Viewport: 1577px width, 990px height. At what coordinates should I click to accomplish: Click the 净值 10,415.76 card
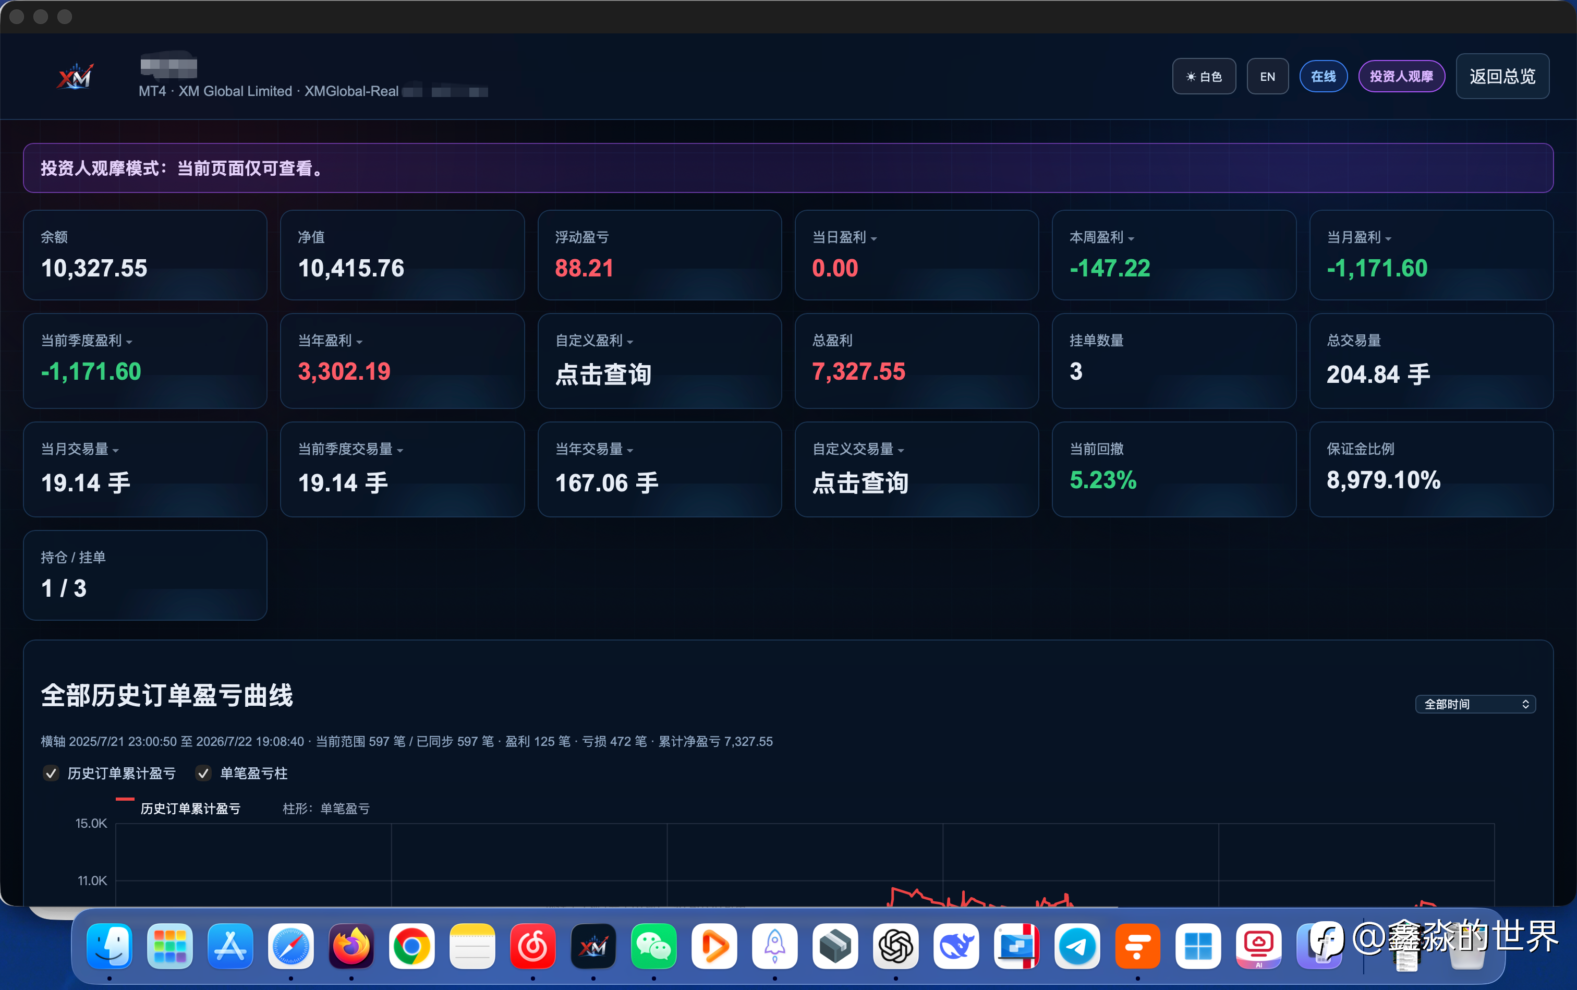[x=403, y=255]
